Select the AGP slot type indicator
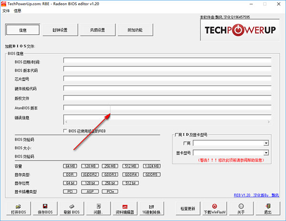 point(90,191)
